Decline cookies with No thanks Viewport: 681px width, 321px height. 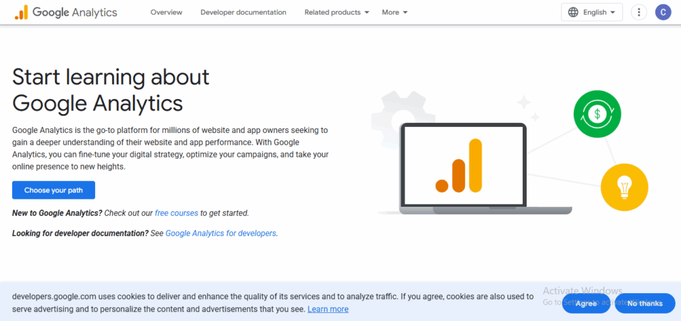pos(645,303)
